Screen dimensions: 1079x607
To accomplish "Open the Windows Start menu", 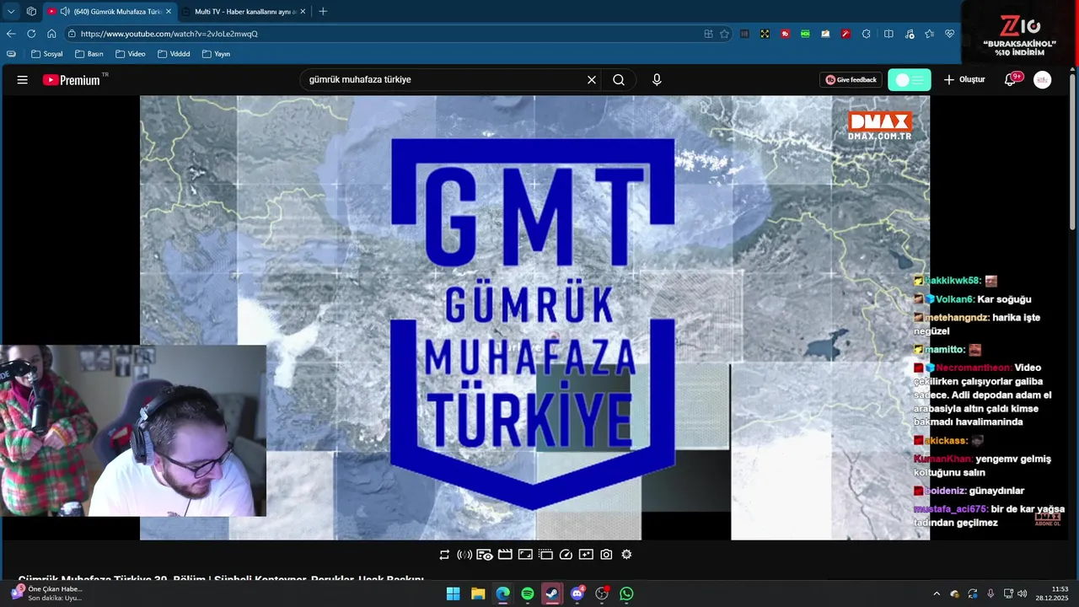I will point(453,594).
